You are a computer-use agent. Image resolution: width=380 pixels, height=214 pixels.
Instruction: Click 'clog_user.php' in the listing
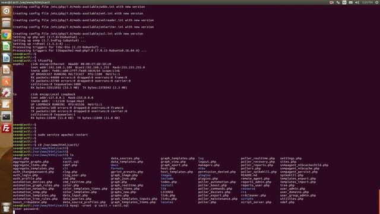coord(74,175)
